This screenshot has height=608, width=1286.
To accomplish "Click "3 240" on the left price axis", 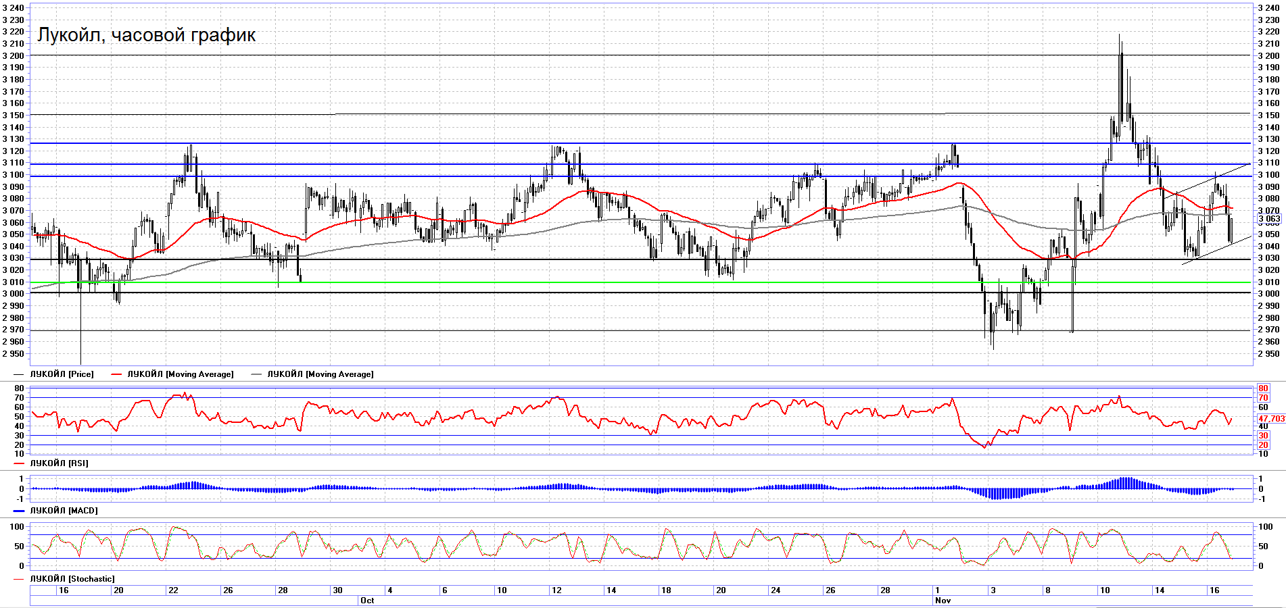I will click(14, 8).
